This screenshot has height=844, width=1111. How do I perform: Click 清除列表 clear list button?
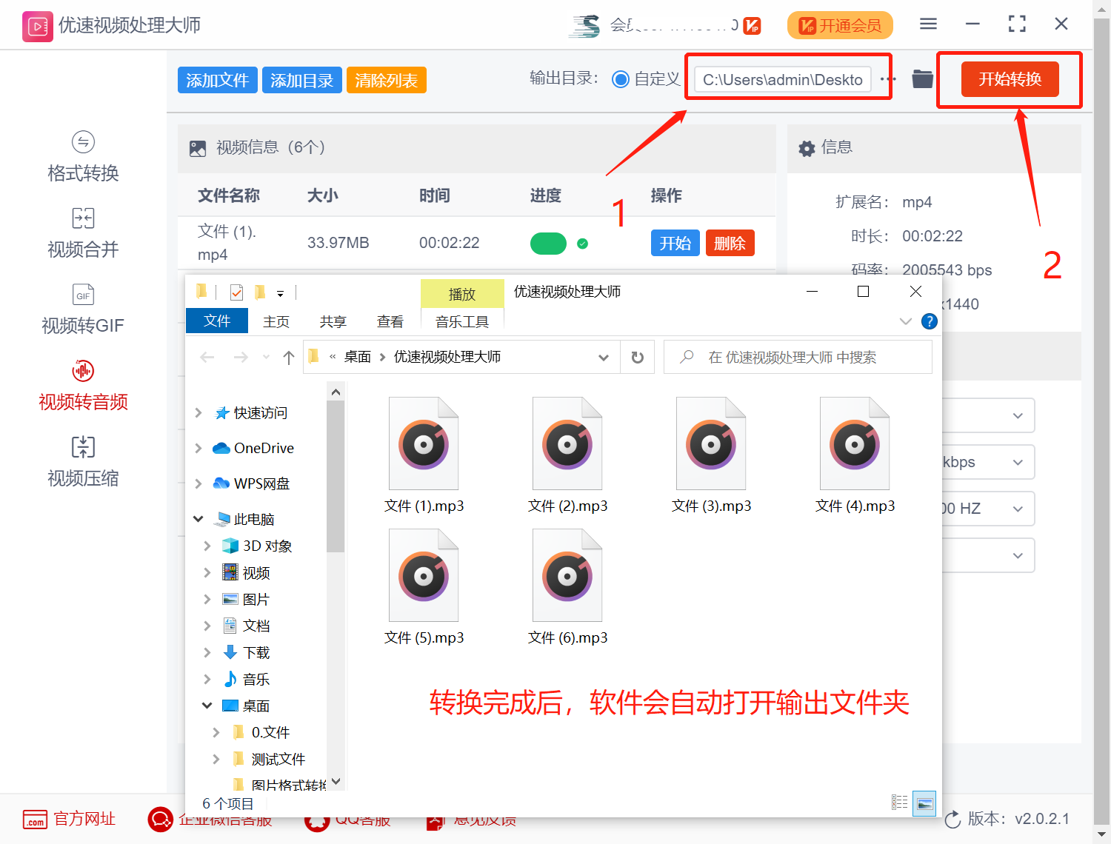(x=386, y=80)
